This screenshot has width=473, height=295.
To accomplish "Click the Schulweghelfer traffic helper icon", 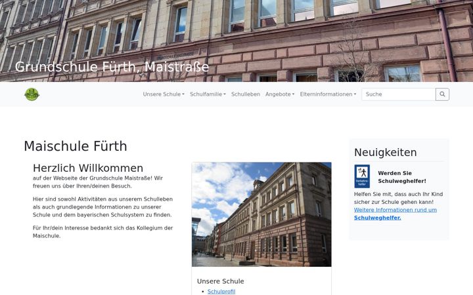I will (362, 176).
